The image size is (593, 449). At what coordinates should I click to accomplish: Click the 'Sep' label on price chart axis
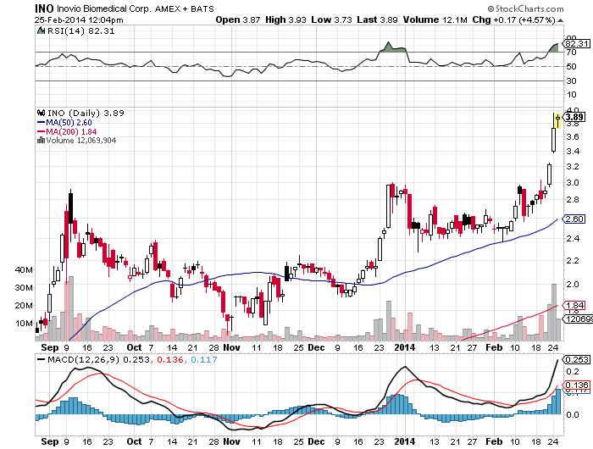[50, 347]
